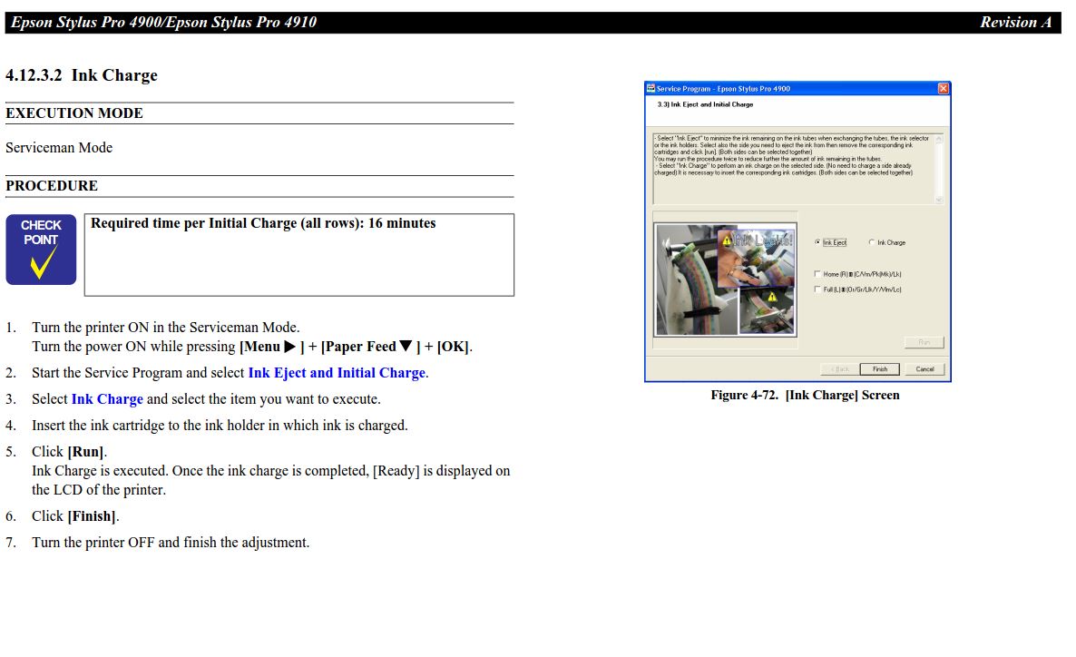Click the Finish button in dialog

click(x=880, y=369)
